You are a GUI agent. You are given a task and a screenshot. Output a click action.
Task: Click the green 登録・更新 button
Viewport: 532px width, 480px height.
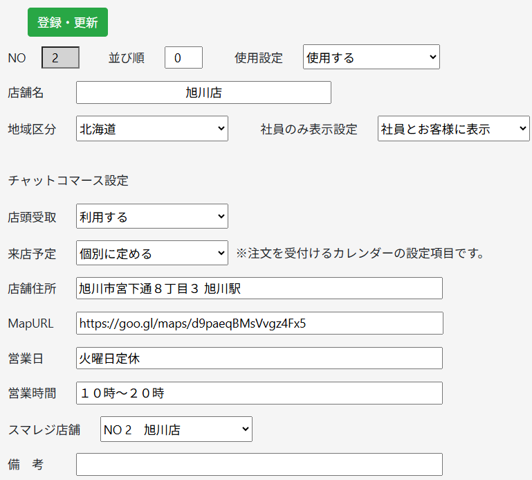click(68, 22)
